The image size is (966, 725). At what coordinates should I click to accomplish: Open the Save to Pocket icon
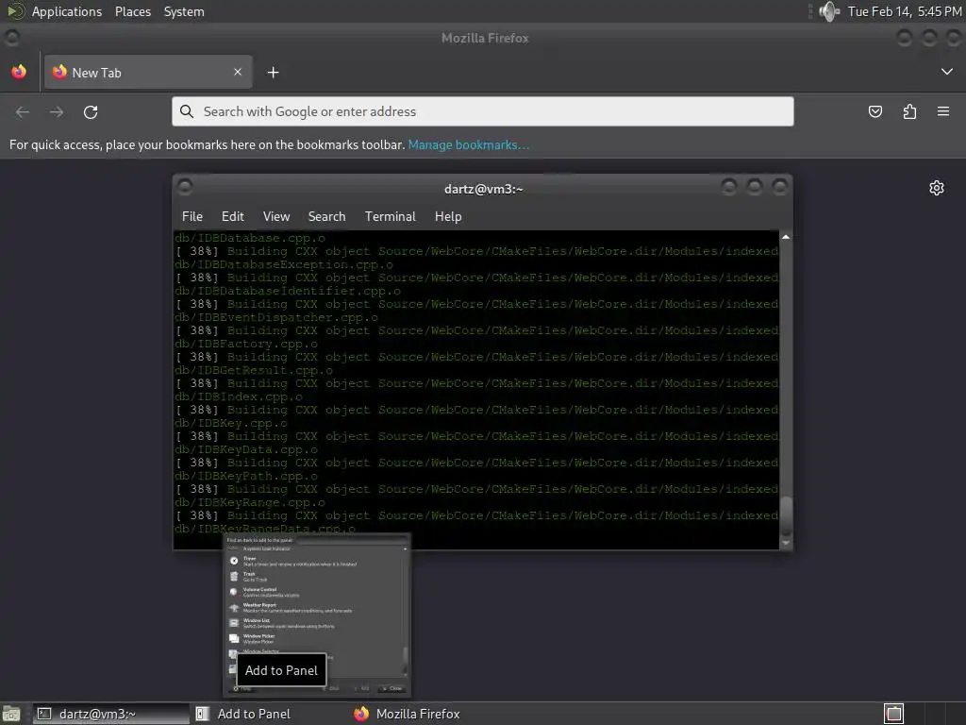(x=874, y=111)
